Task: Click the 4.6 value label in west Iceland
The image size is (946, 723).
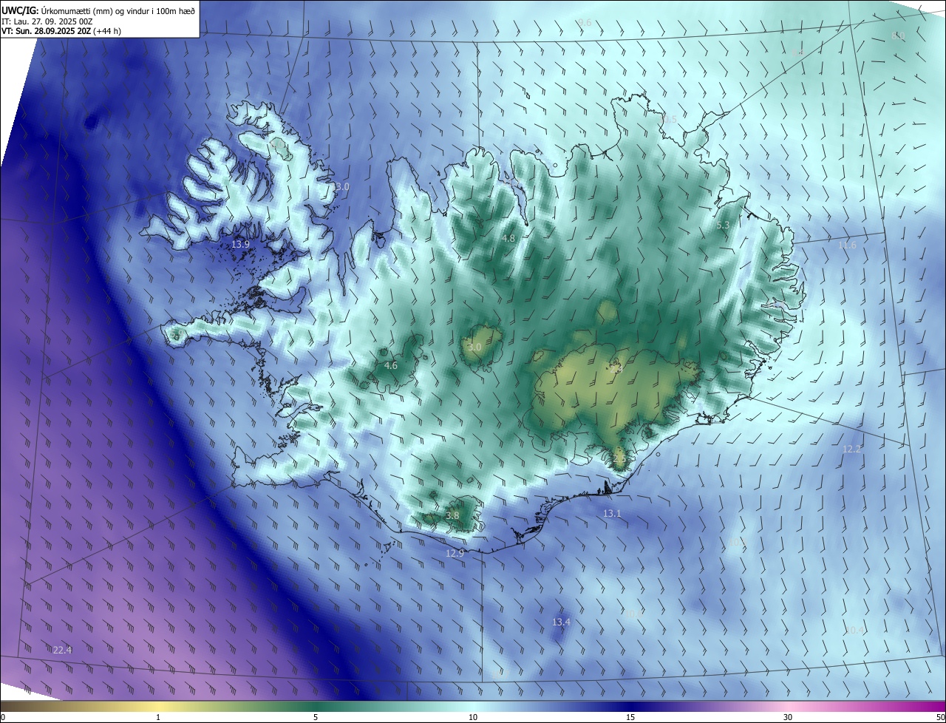Action: 391,366
